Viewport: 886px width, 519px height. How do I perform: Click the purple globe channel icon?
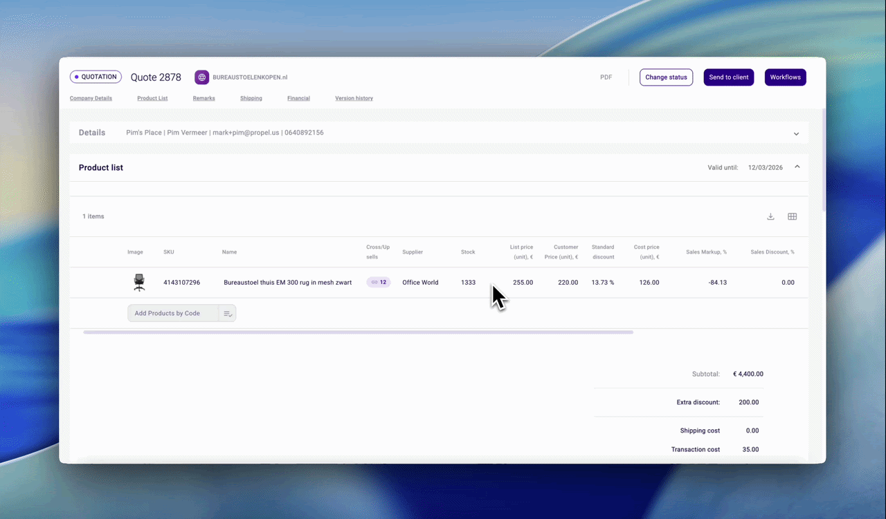pos(201,77)
